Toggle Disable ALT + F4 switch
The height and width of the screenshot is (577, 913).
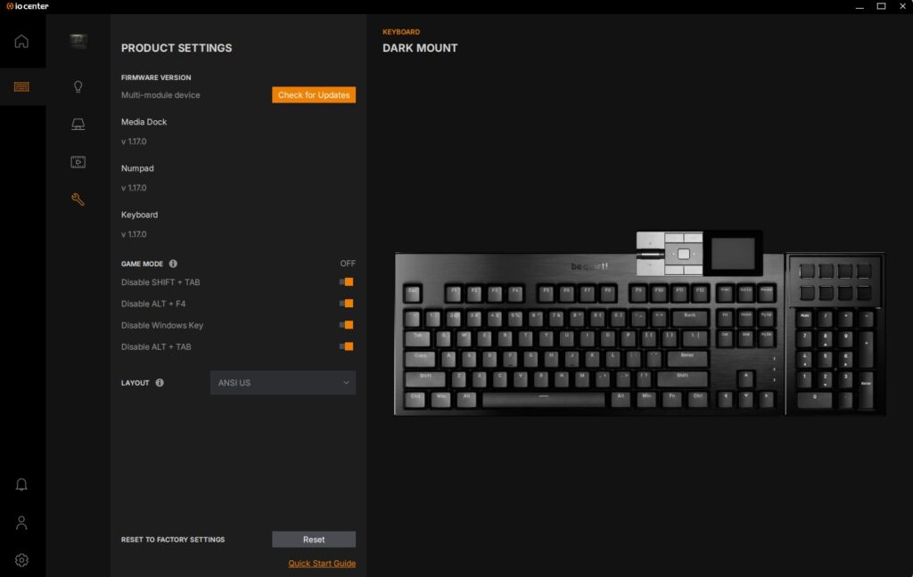(347, 304)
